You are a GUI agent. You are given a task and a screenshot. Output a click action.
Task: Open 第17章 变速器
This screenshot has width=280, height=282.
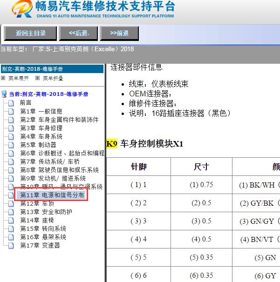[x=40, y=245]
